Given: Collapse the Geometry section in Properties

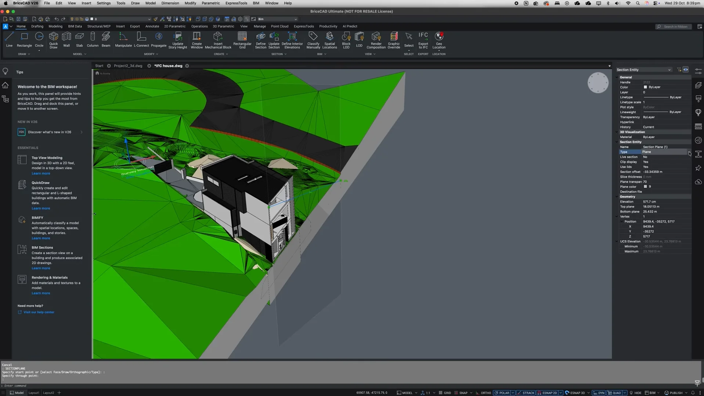Looking at the screenshot, I should pos(616,197).
